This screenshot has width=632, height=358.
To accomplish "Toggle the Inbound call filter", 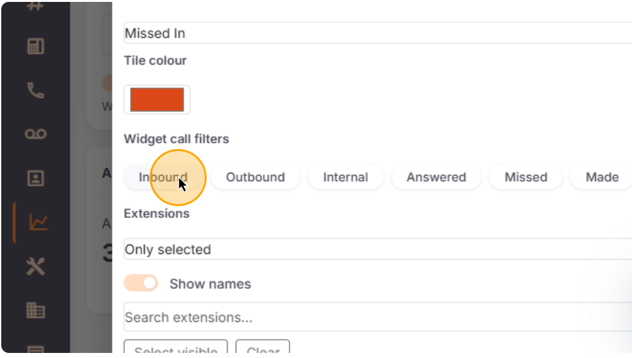I will coord(164,177).
